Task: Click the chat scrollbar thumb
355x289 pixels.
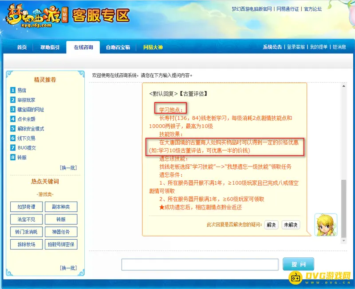Action: [x=343, y=208]
